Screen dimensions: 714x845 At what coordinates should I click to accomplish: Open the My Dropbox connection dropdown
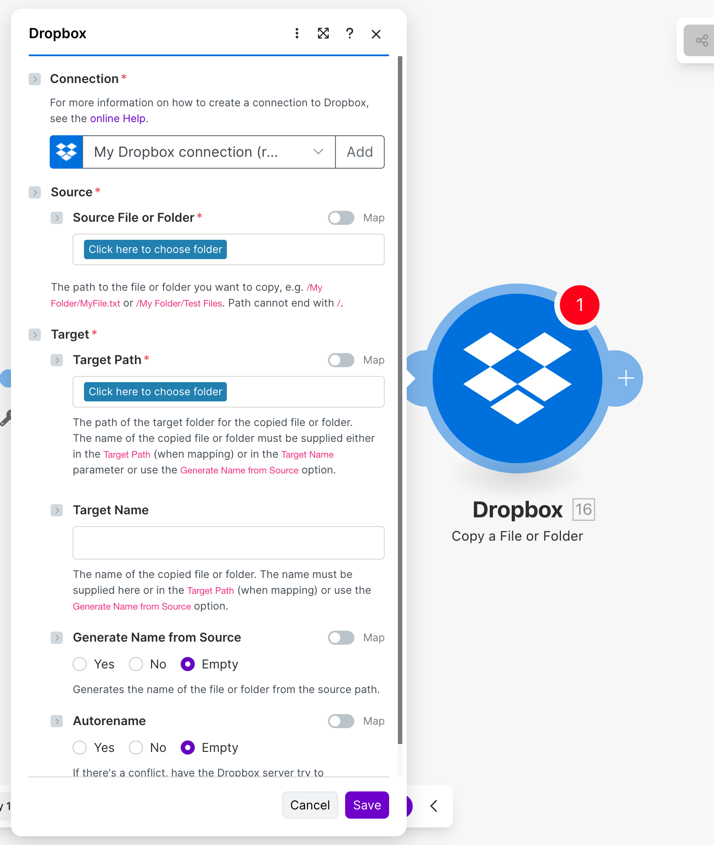[x=209, y=152]
